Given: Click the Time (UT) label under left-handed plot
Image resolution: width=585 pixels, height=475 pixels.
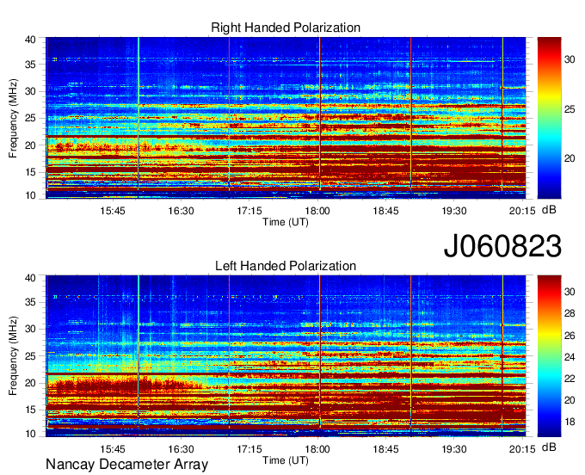Looking at the screenshot, I should tap(286, 460).
